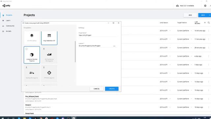
Task: Click the Location path field
Action: tap(96, 46)
